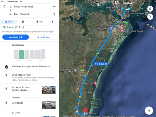Tap the Fort Jesus Museum marker
The width and height of the screenshot is (156, 117).
point(129,9)
